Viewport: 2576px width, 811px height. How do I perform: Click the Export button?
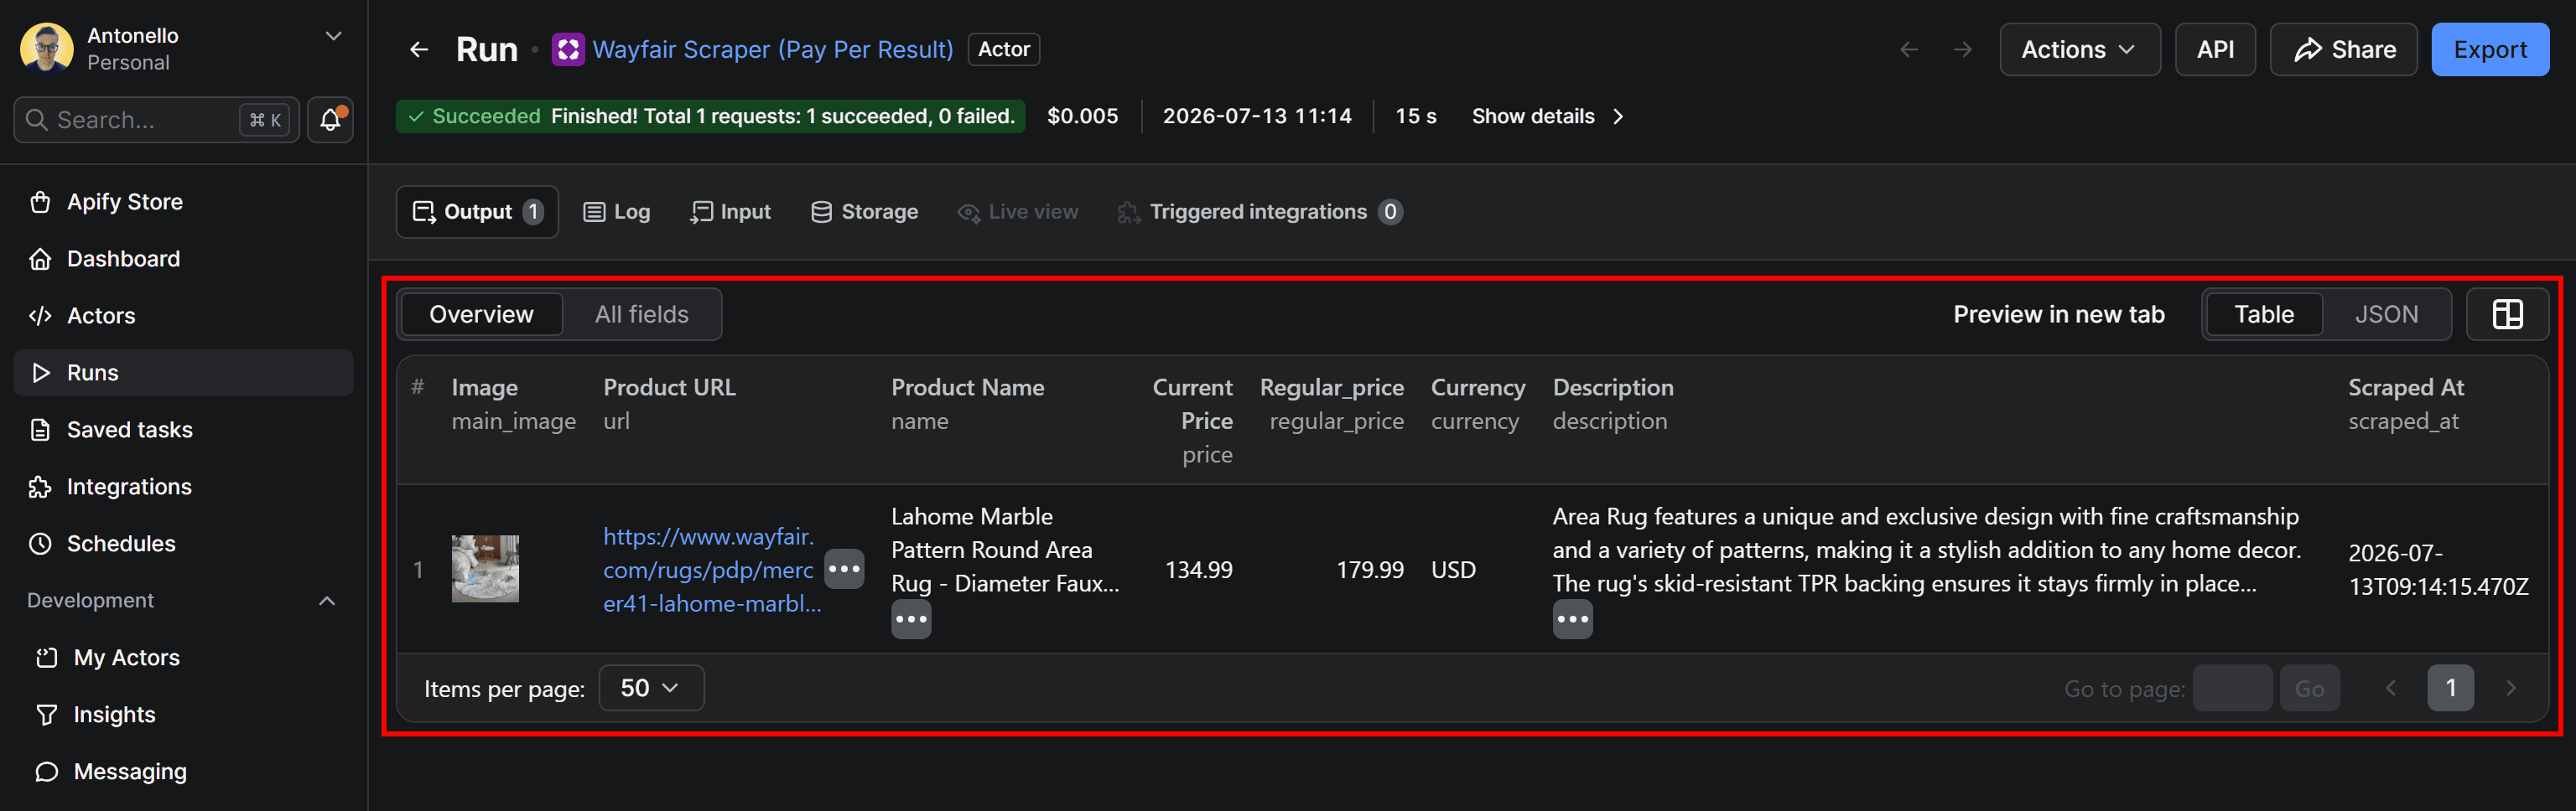2490,50
